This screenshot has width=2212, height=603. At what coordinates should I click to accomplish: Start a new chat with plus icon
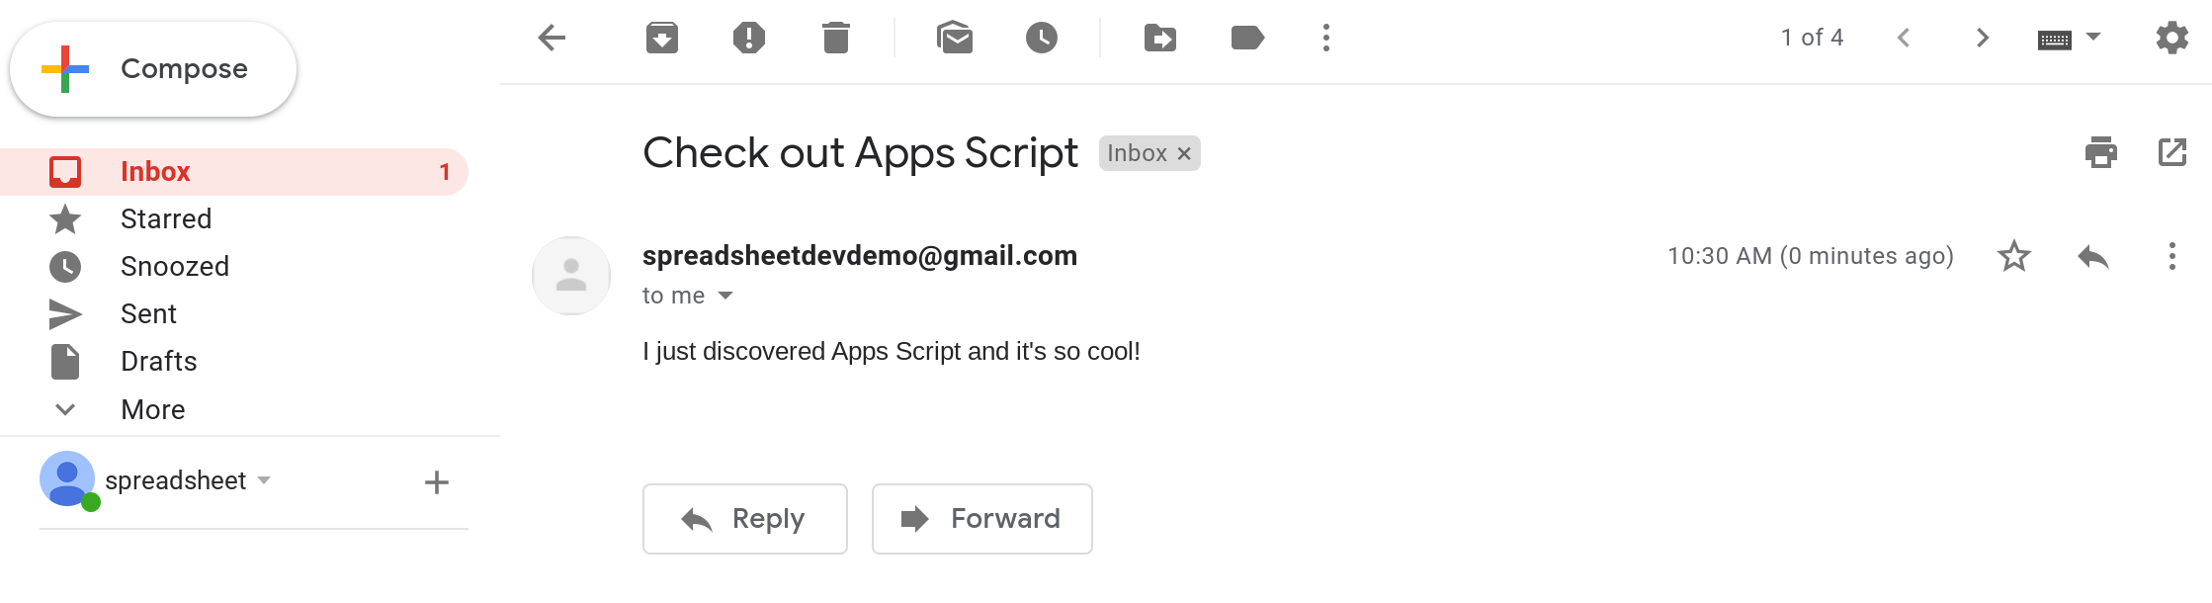437,482
